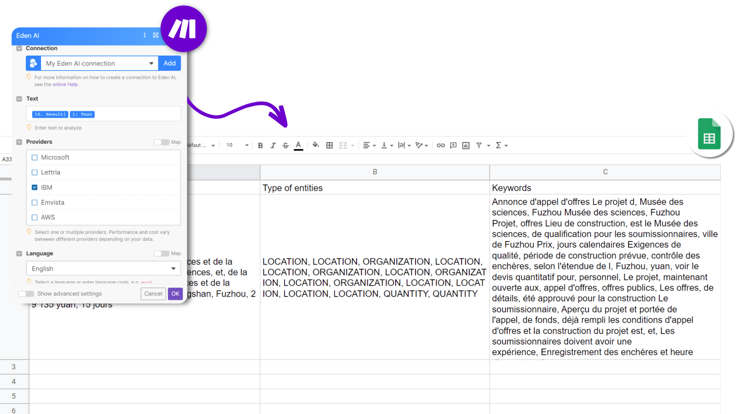Turn on Map toggle for Providers
The height and width of the screenshot is (414, 736).
coord(161,142)
